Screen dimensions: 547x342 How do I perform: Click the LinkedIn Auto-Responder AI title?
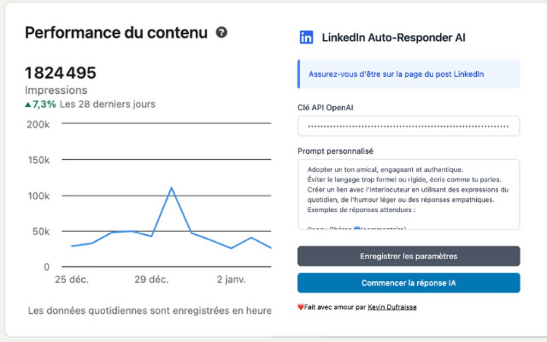coord(394,38)
